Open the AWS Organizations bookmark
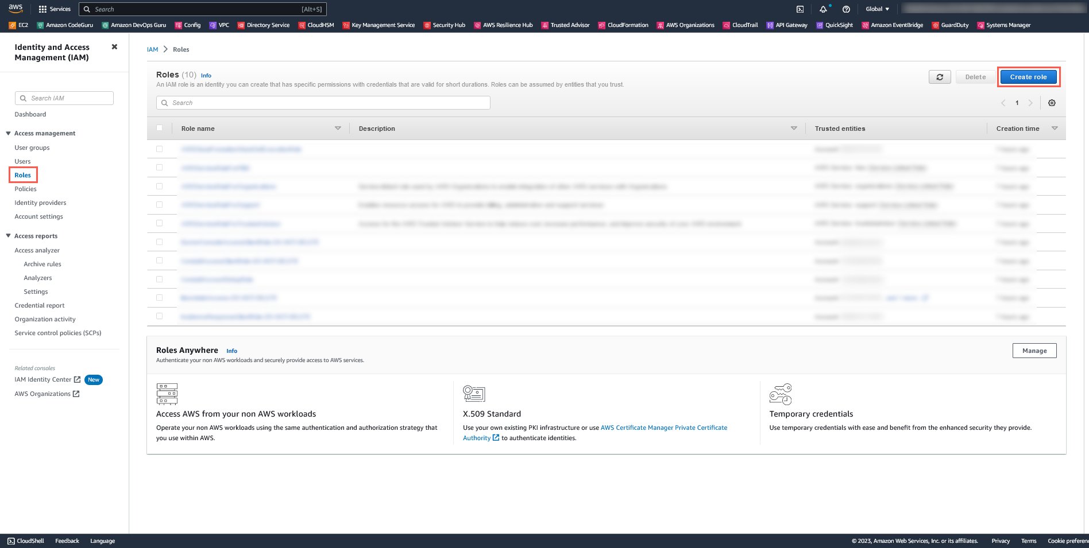1089x548 pixels. (686, 25)
